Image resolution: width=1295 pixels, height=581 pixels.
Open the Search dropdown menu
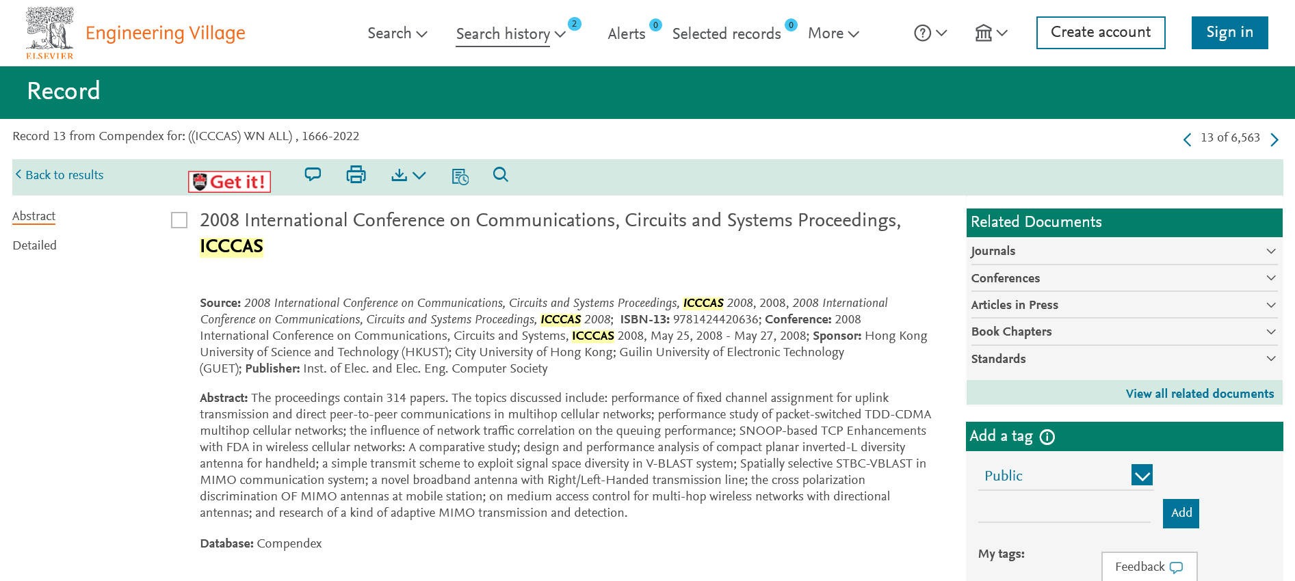click(x=397, y=33)
